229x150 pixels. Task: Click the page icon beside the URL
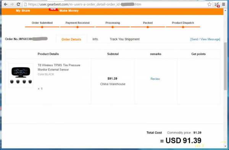26,4
